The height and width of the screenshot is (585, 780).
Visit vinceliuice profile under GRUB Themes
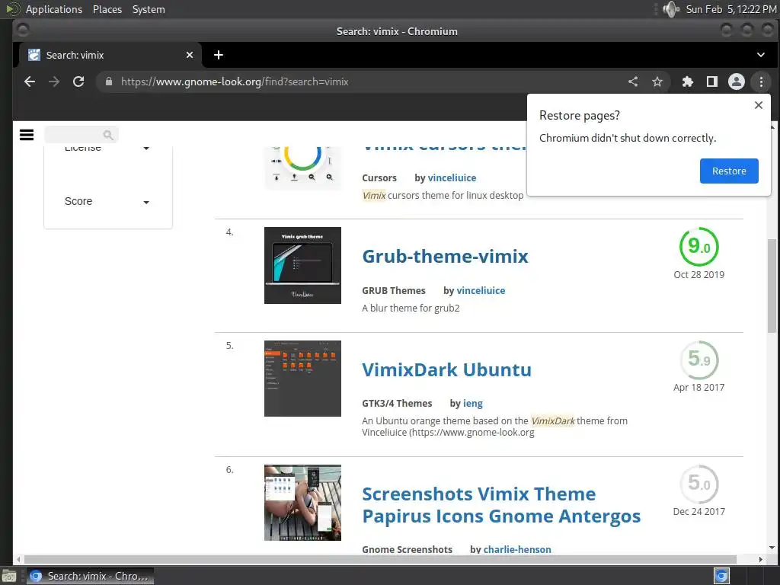coord(481,290)
